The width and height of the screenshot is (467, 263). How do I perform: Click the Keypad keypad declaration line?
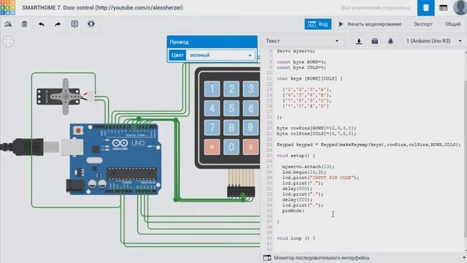point(368,145)
